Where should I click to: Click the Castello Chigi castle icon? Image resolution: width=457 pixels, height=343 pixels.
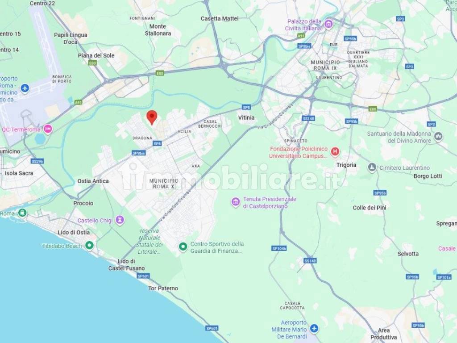coord(120,220)
